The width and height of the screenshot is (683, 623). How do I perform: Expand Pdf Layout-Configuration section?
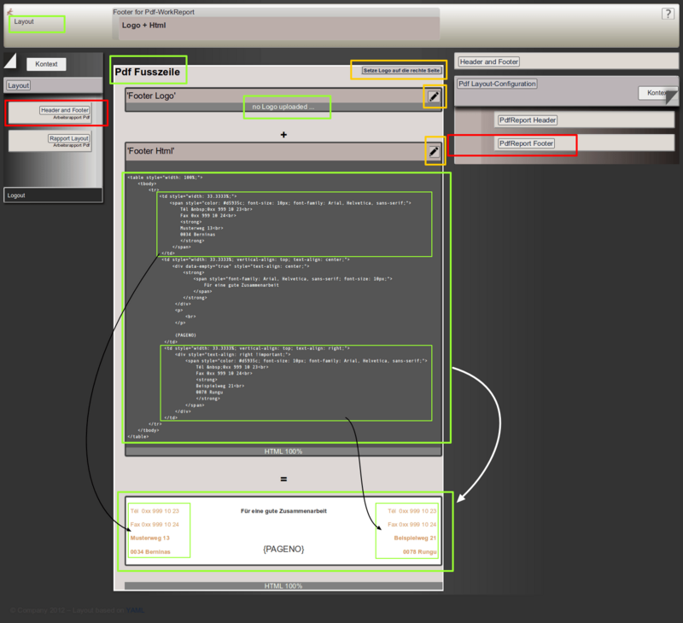pyautogui.click(x=497, y=84)
